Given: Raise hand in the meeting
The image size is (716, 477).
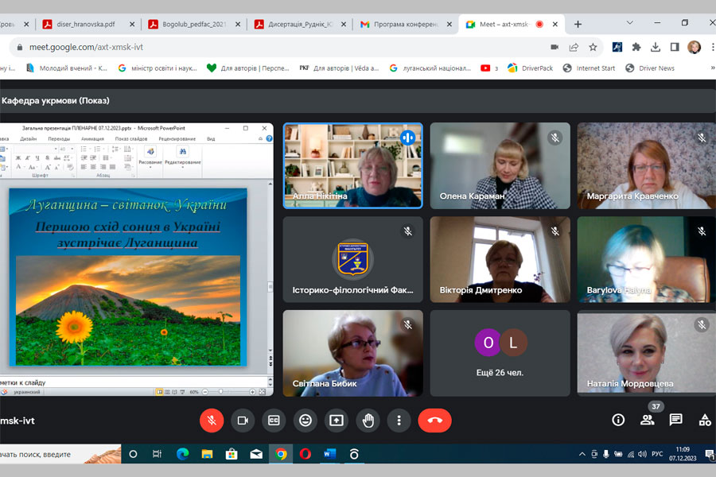Looking at the screenshot, I should click(x=368, y=420).
